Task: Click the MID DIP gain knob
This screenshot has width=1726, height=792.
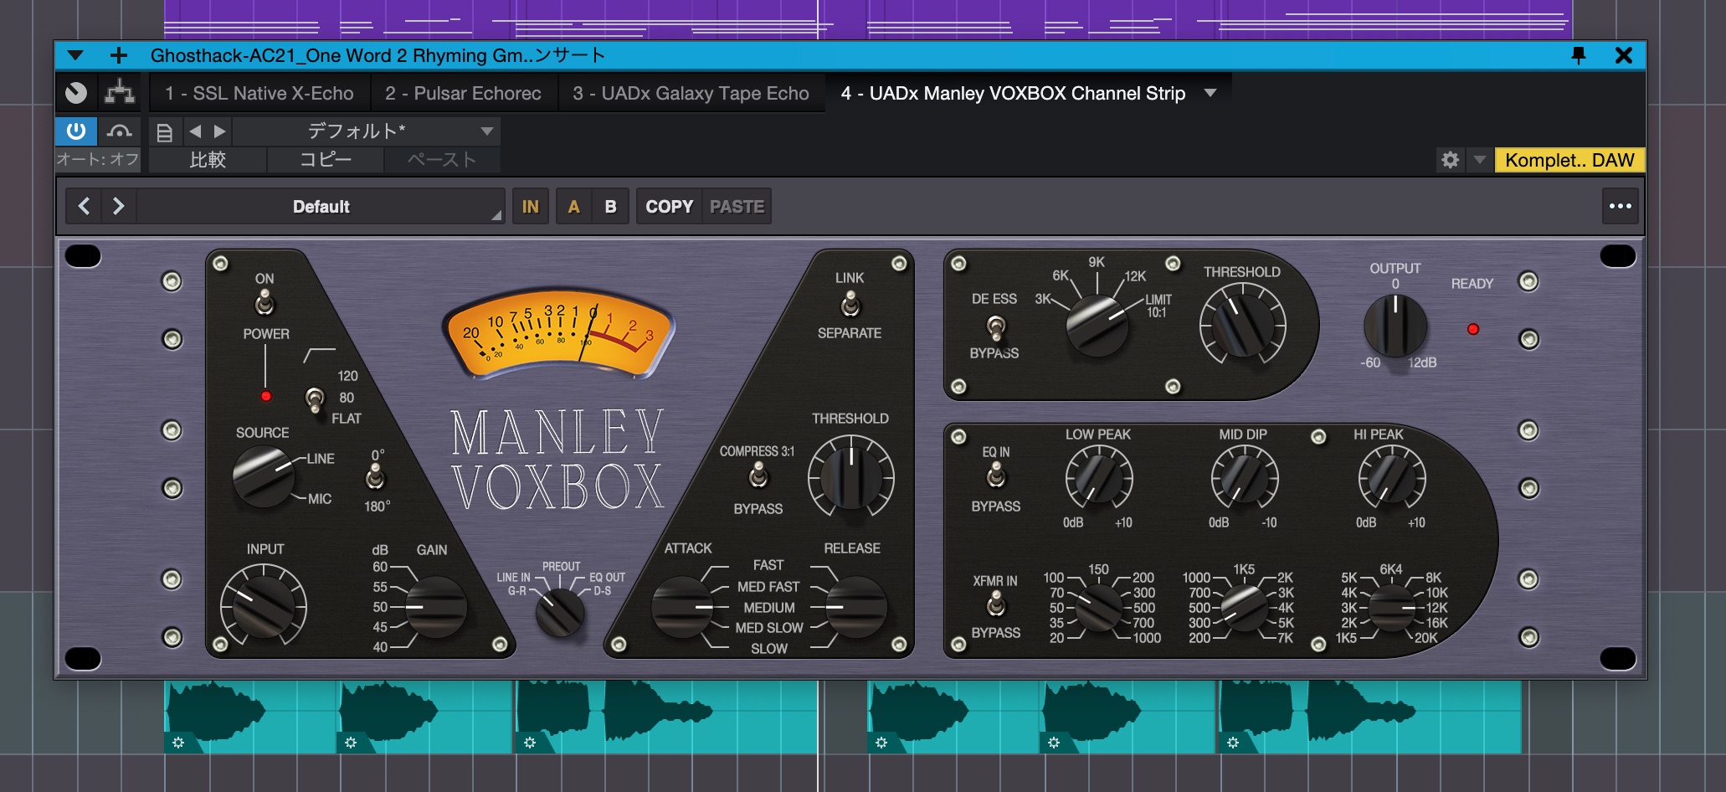Action: (1244, 477)
